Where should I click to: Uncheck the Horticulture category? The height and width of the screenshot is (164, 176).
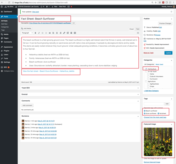pyautogui.click(x=146, y=69)
